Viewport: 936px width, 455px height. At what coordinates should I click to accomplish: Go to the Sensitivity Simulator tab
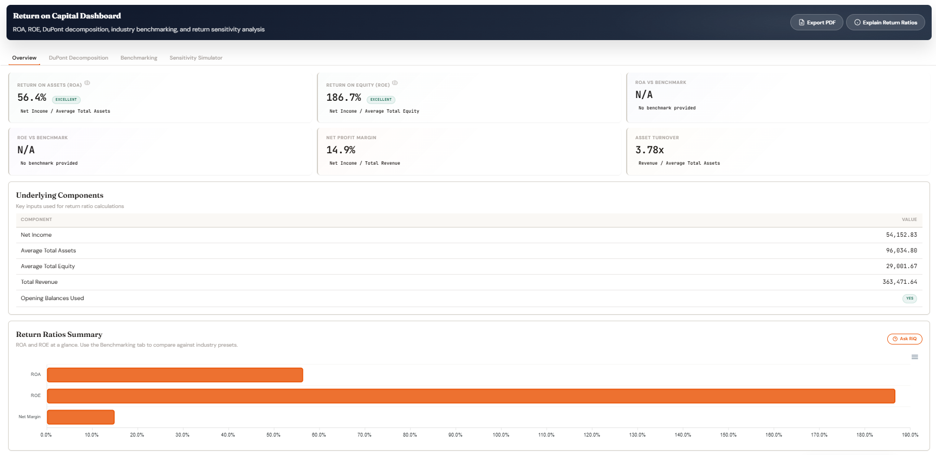coord(196,58)
